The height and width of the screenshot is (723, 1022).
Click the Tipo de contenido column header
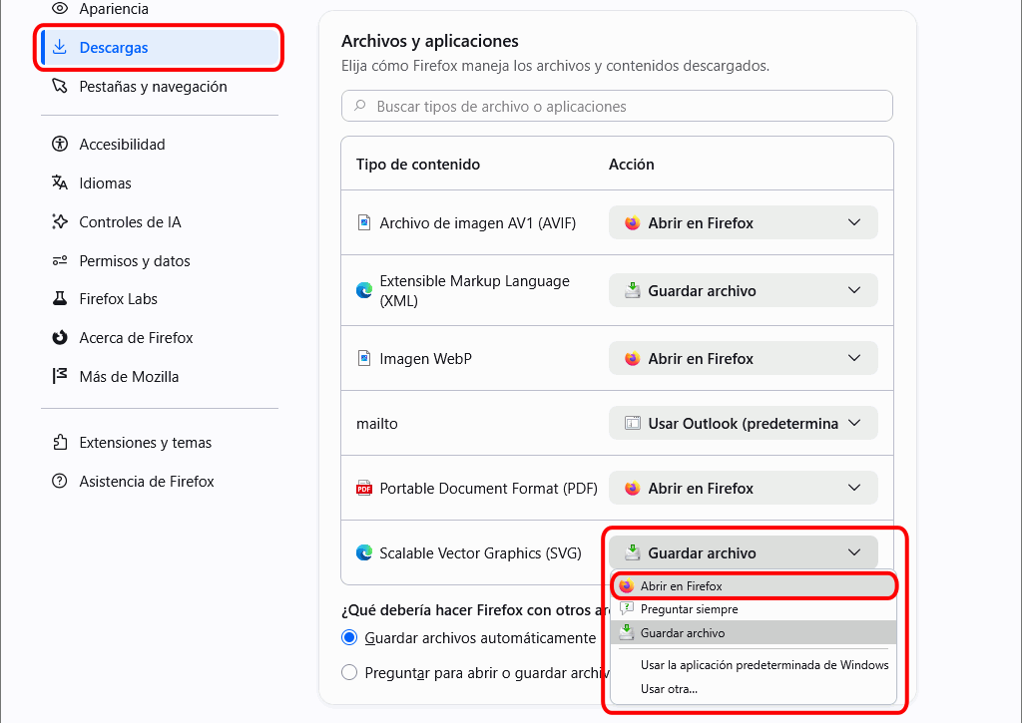[418, 165]
